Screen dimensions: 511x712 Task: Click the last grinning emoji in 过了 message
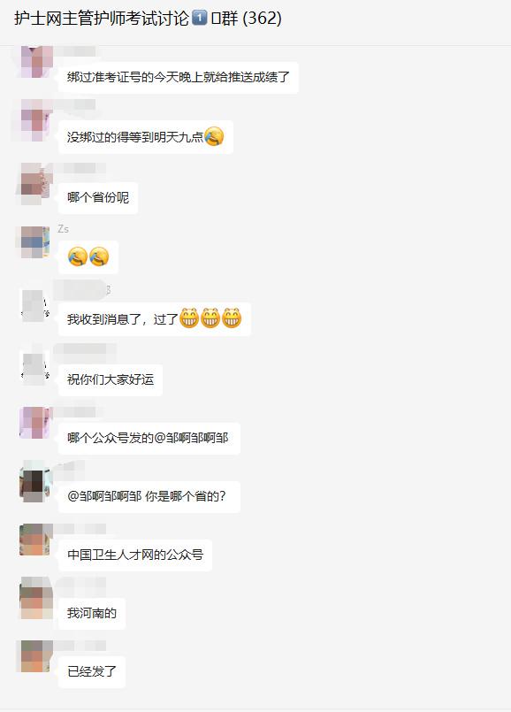pos(232,318)
